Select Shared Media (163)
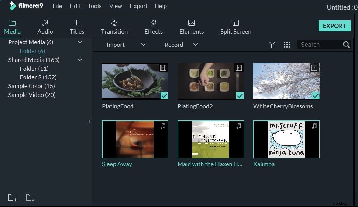The image size is (358, 207). [34, 60]
